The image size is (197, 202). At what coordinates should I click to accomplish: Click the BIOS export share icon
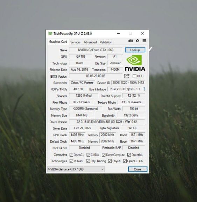[x=127, y=76]
